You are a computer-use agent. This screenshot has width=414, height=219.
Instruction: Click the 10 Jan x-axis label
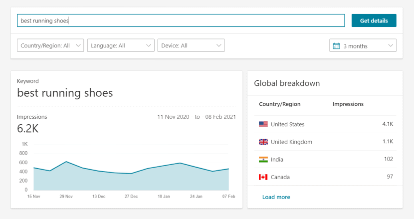pyautogui.click(x=164, y=197)
